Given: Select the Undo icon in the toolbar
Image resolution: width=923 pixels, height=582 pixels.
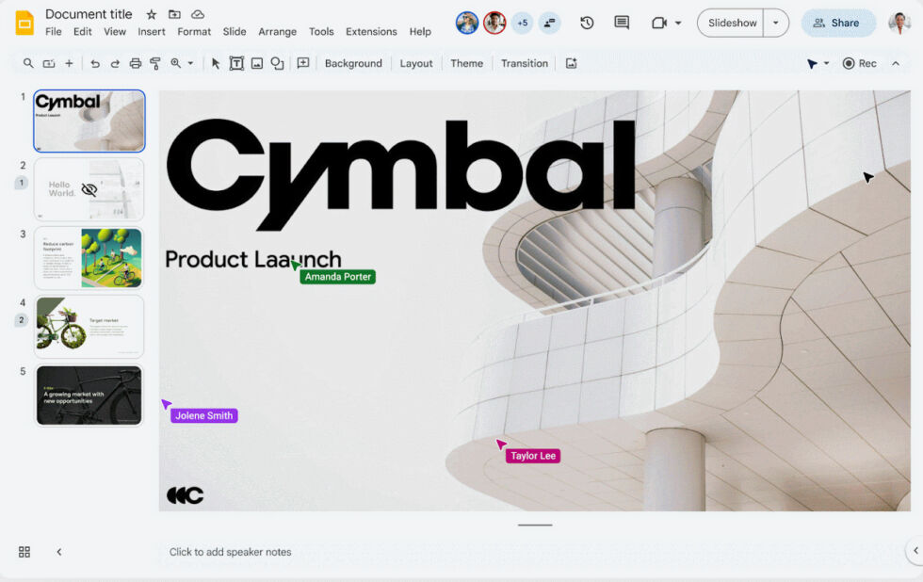Looking at the screenshot, I should click(95, 63).
